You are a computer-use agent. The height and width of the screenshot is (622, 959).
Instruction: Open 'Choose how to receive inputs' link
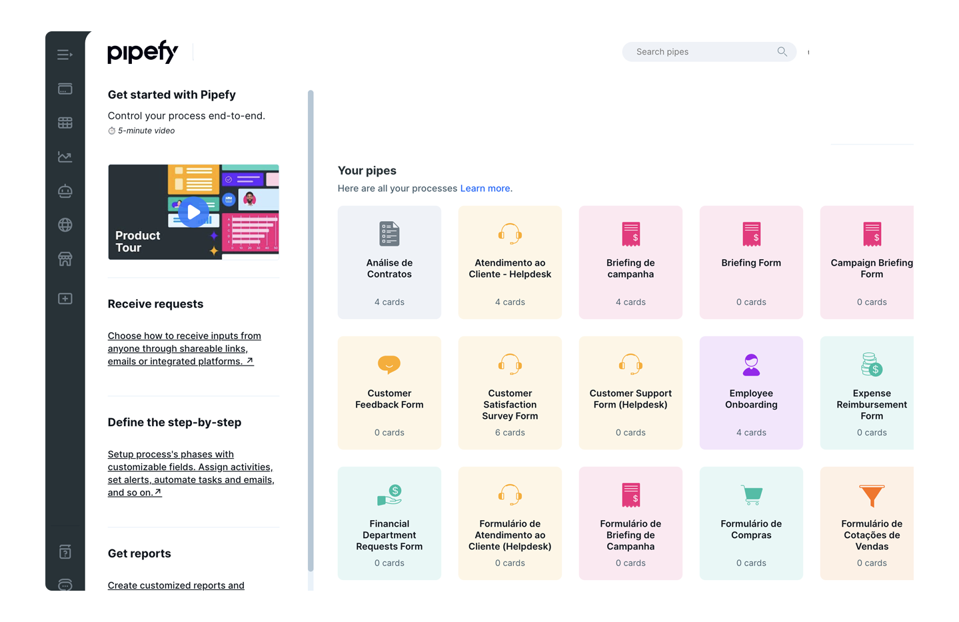185,348
